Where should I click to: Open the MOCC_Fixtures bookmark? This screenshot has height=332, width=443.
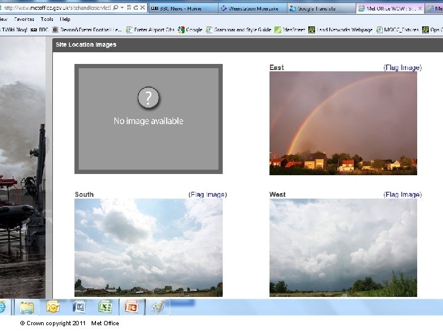coord(397,30)
